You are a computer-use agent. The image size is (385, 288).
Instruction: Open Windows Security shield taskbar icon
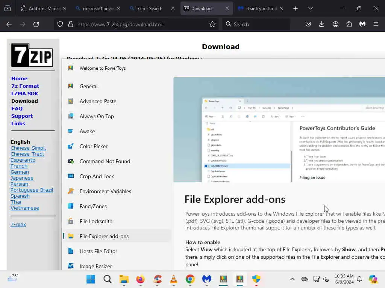(x=256, y=279)
